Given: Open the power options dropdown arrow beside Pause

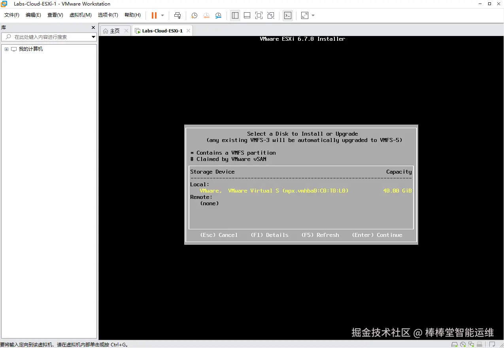Looking at the screenshot, I should pos(162,15).
